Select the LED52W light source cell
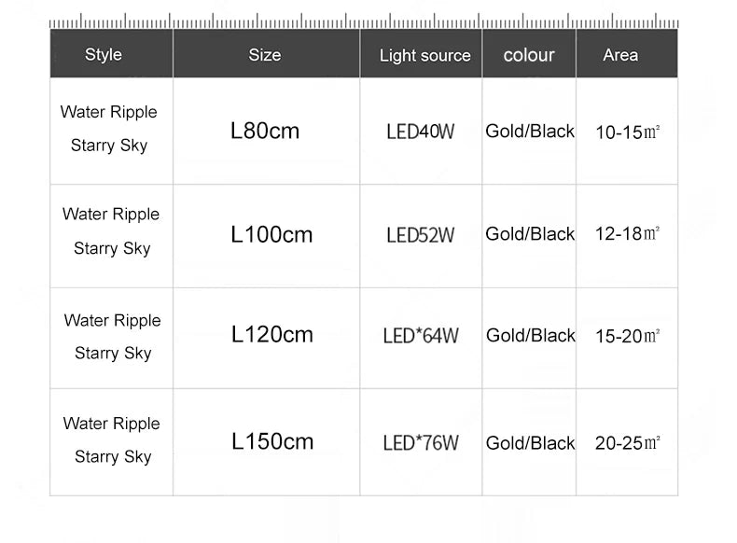737x543 pixels. [x=421, y=235]
